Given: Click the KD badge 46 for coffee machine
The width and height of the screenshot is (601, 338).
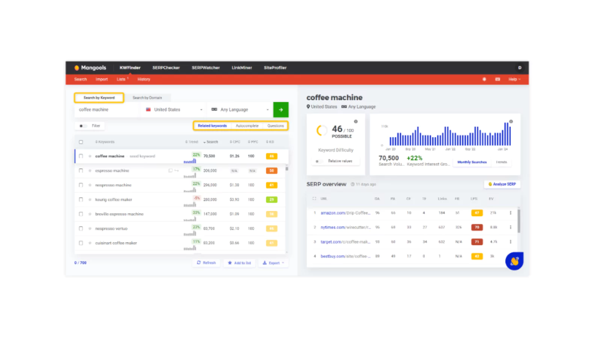Looking at the screenshot, I should tap(272, 156).
